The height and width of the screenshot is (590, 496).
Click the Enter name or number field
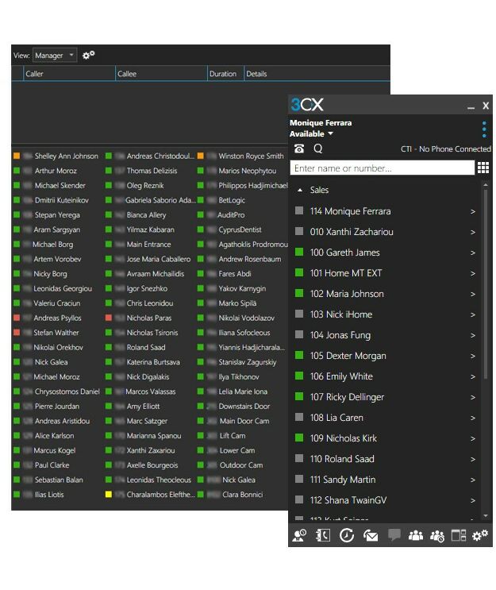pyautogui.click(x=382, y=168)
